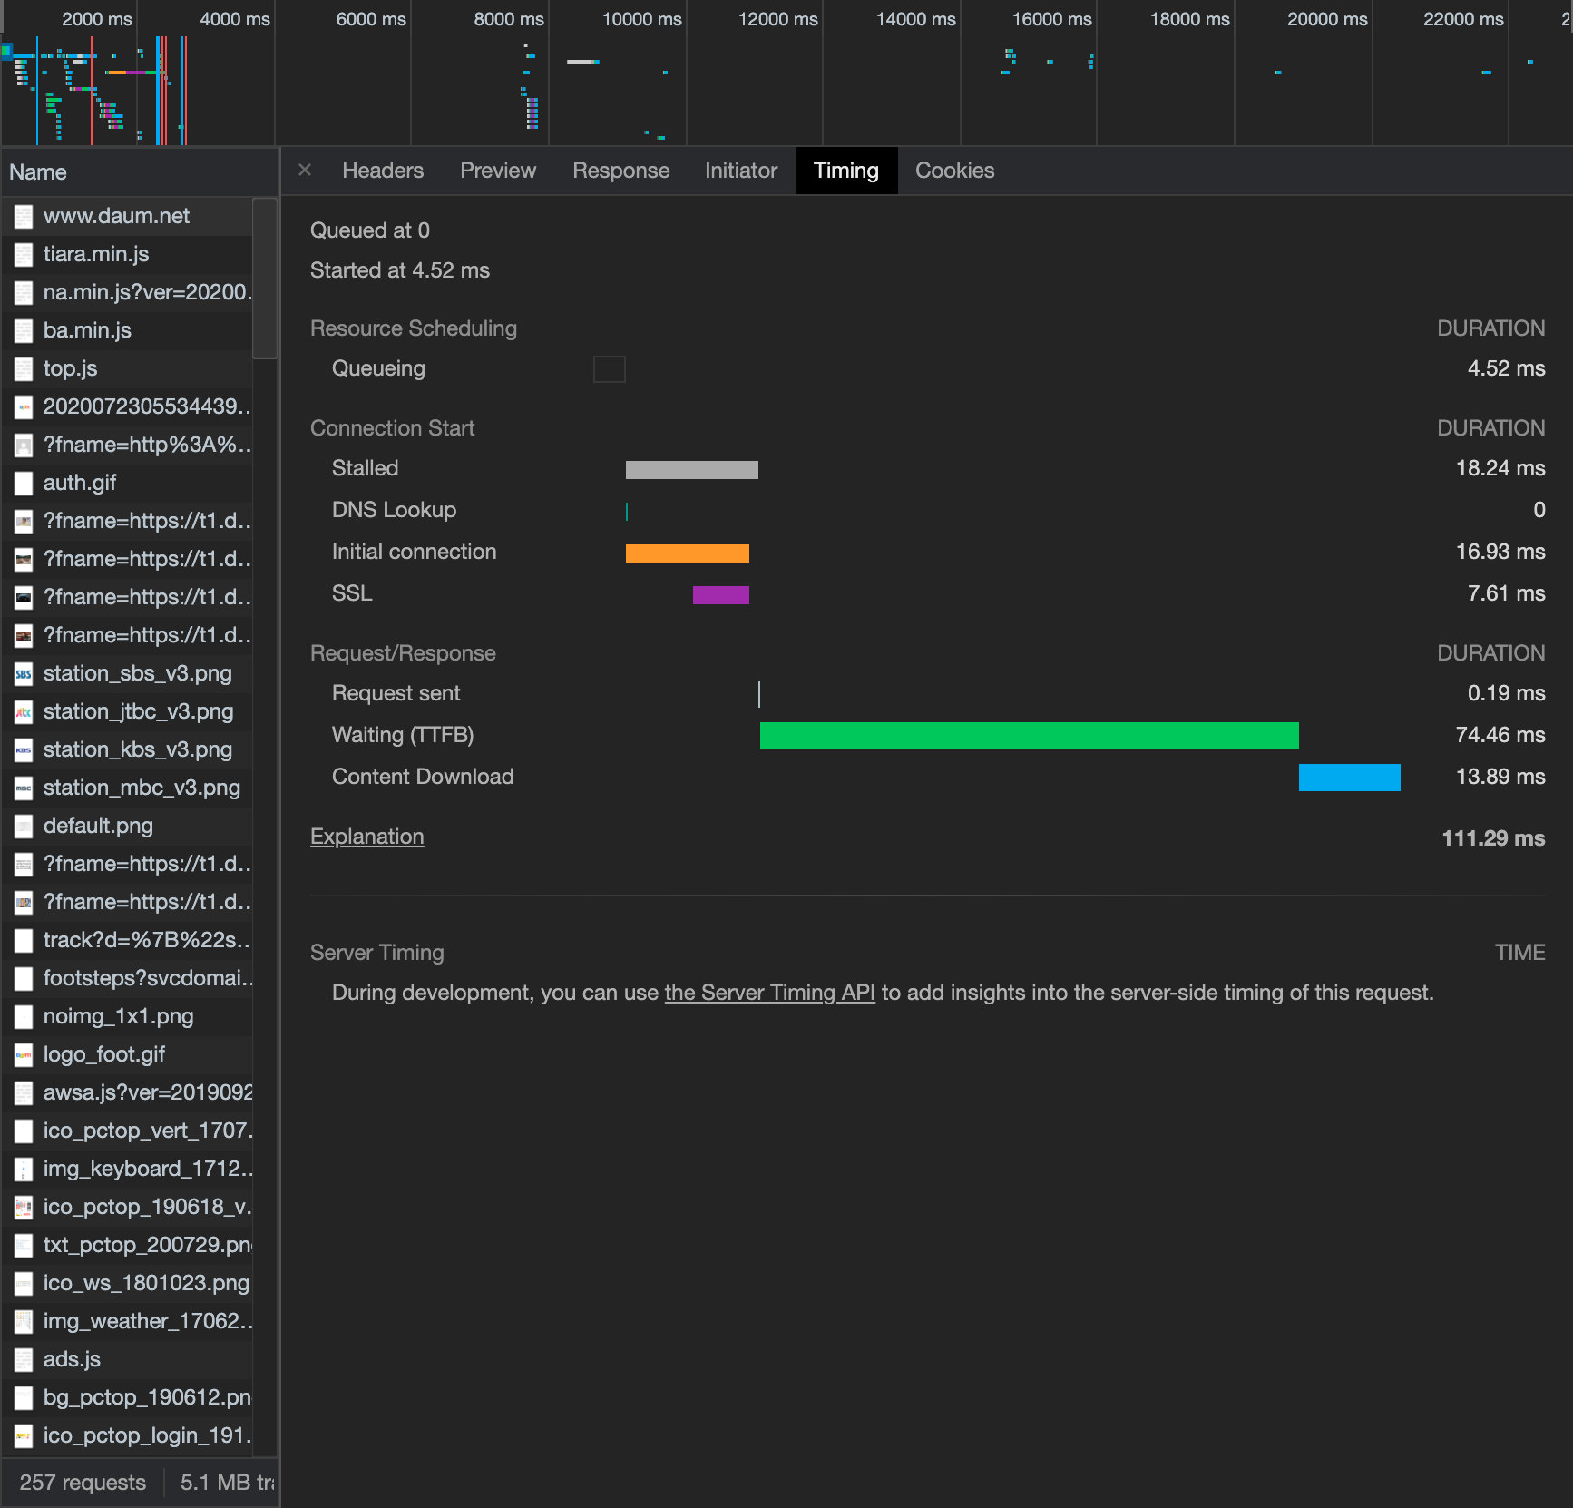The height and width of the screenshot is (1508, 1573).
Task: Click the purple SSL timing bar
Action: click(720, 595)
